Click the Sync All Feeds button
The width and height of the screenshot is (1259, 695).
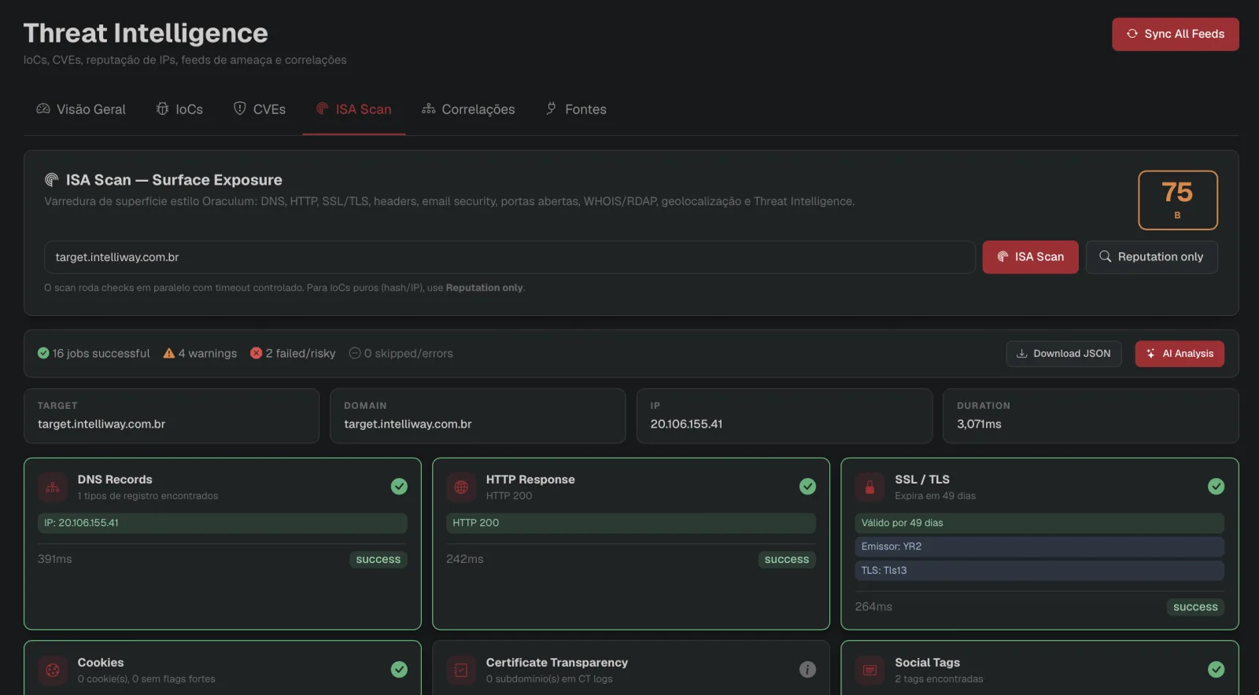coord(1175,34)
